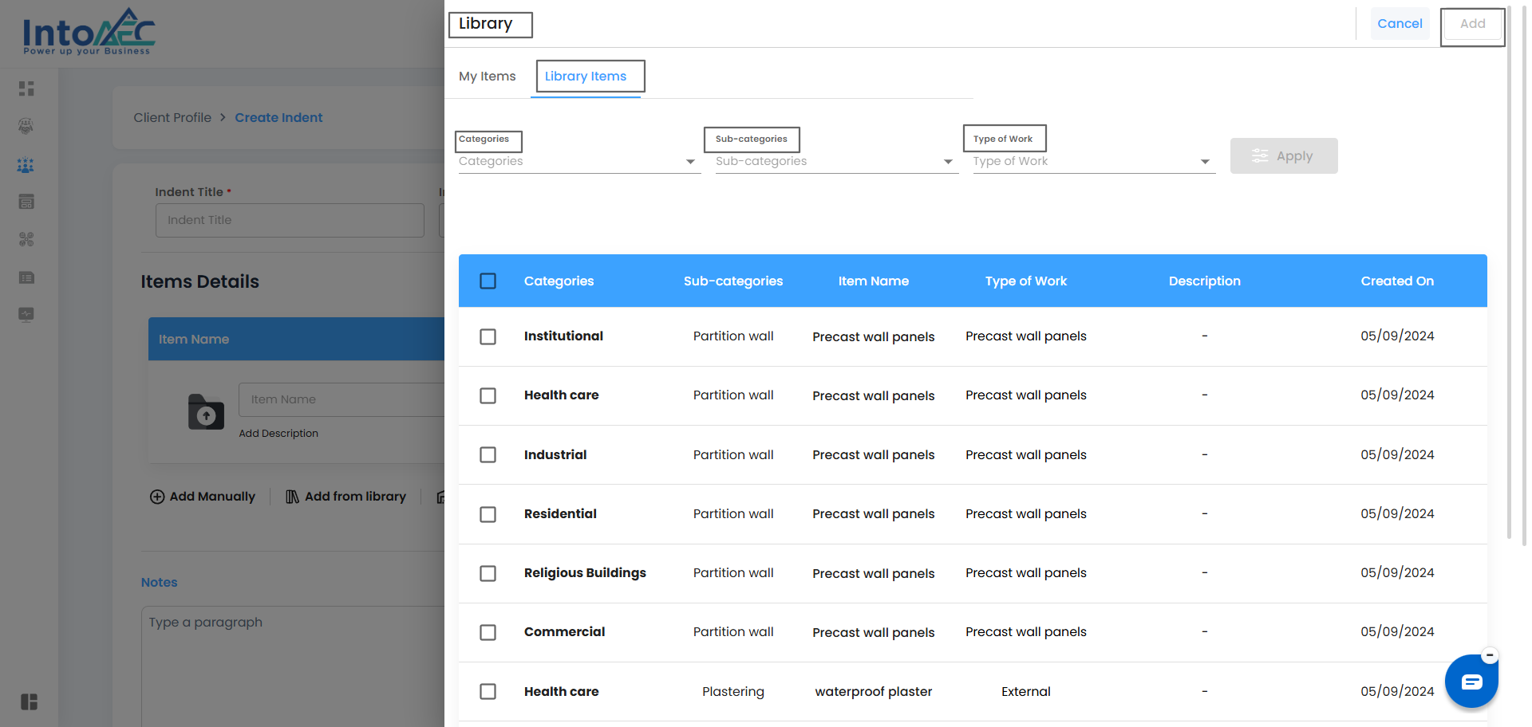This screenshot has width=1532, height=727.
Task: Open the dashboard icon in the left sidebar
Action: point(26,88)
